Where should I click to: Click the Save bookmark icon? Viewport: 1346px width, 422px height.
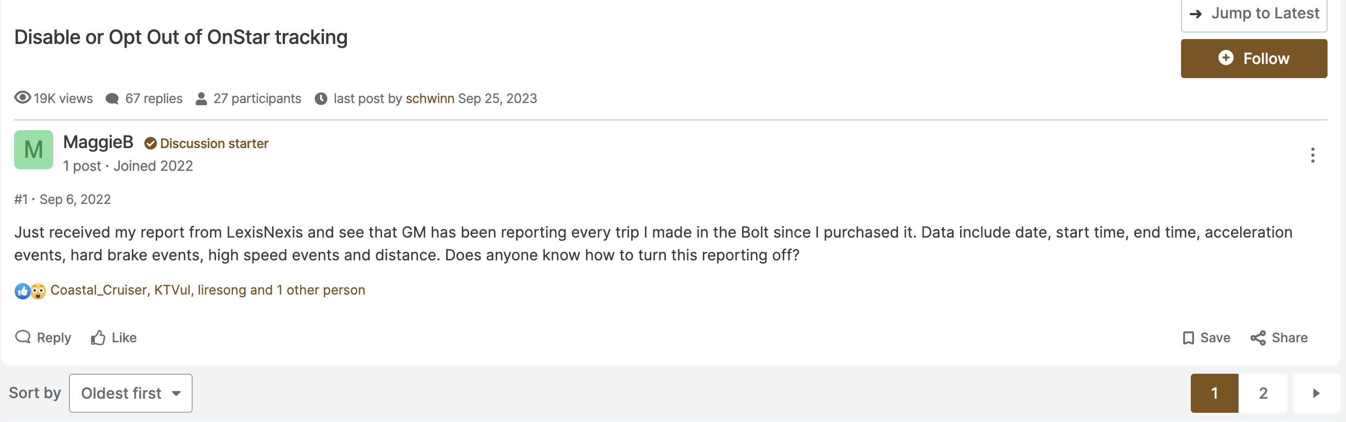[1189, 338]
